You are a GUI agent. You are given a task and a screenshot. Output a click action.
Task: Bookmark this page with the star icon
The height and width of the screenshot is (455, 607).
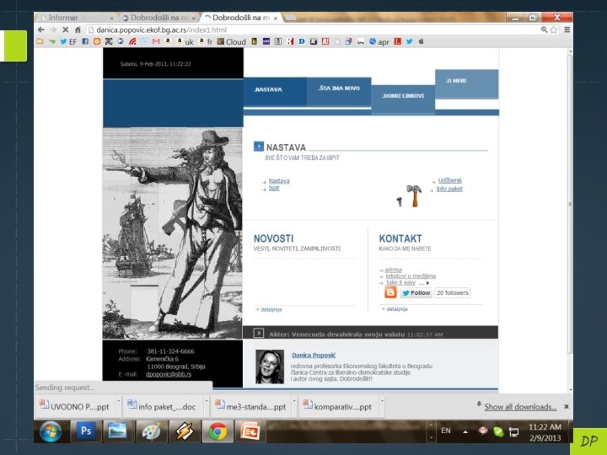click(x=554, y=29)
